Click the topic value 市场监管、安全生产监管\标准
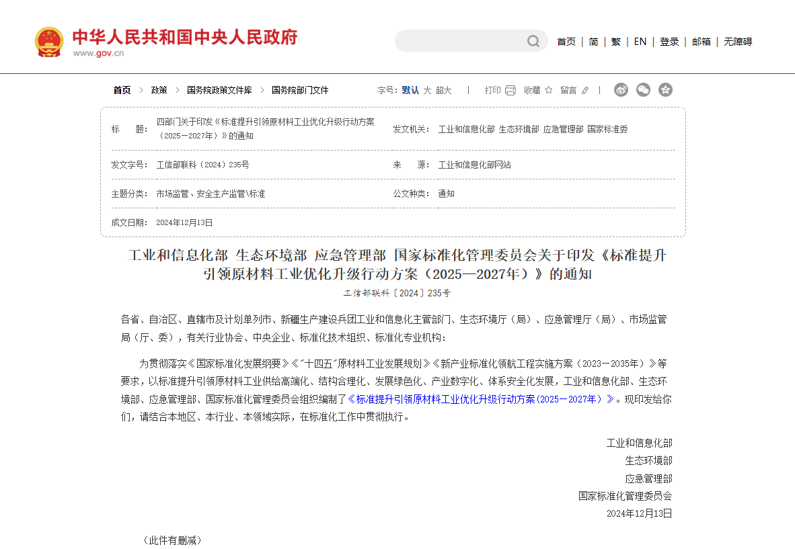 [x=211, y=194]
